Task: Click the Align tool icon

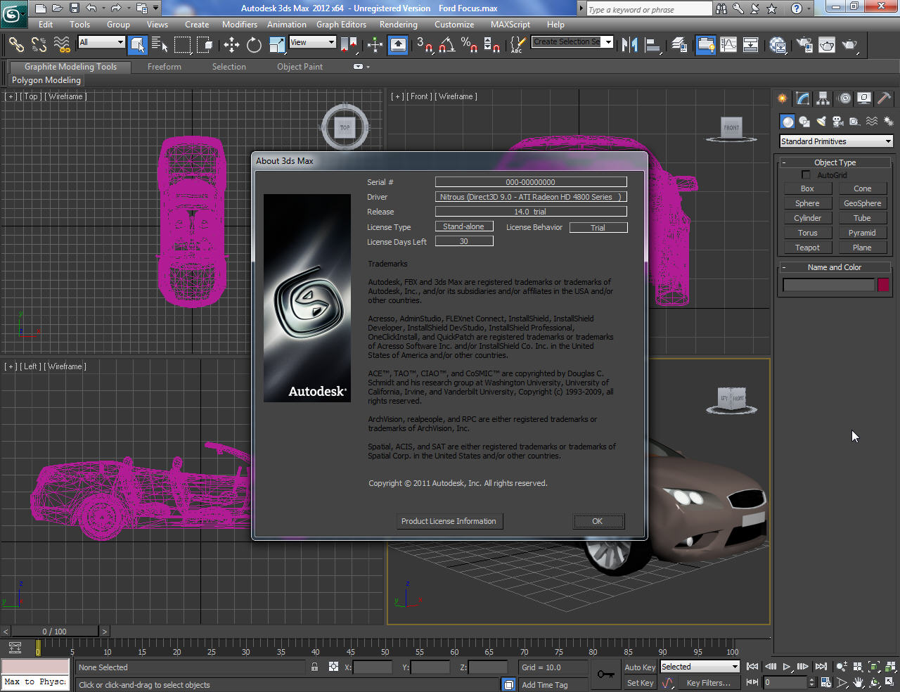Action: tap(652, 45)
